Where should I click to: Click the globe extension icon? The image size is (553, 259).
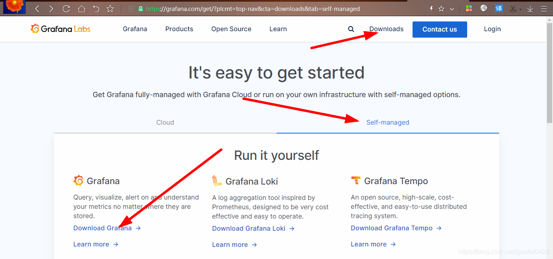pos(484,8)
